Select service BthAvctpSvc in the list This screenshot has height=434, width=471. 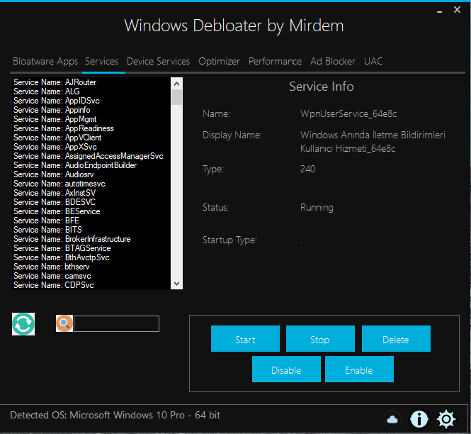click(x=91, y=257)
